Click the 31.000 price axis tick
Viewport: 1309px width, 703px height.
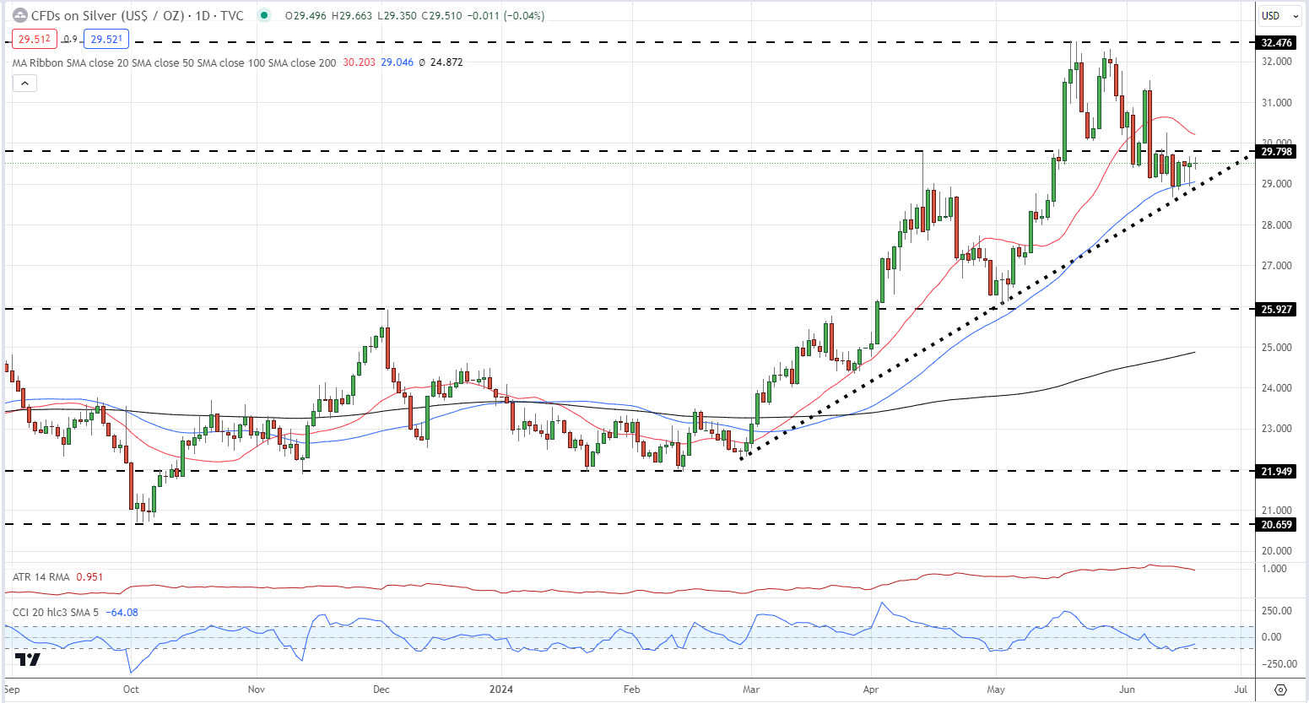click(1277, 103)
